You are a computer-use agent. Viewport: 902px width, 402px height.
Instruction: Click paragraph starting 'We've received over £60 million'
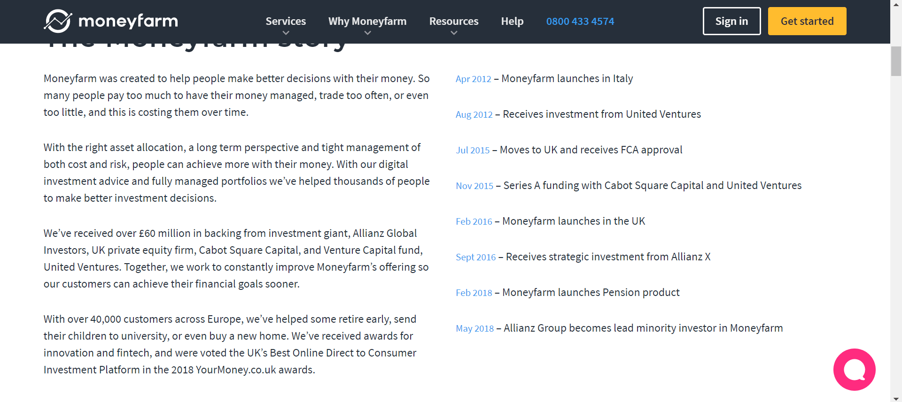[237, 258]
